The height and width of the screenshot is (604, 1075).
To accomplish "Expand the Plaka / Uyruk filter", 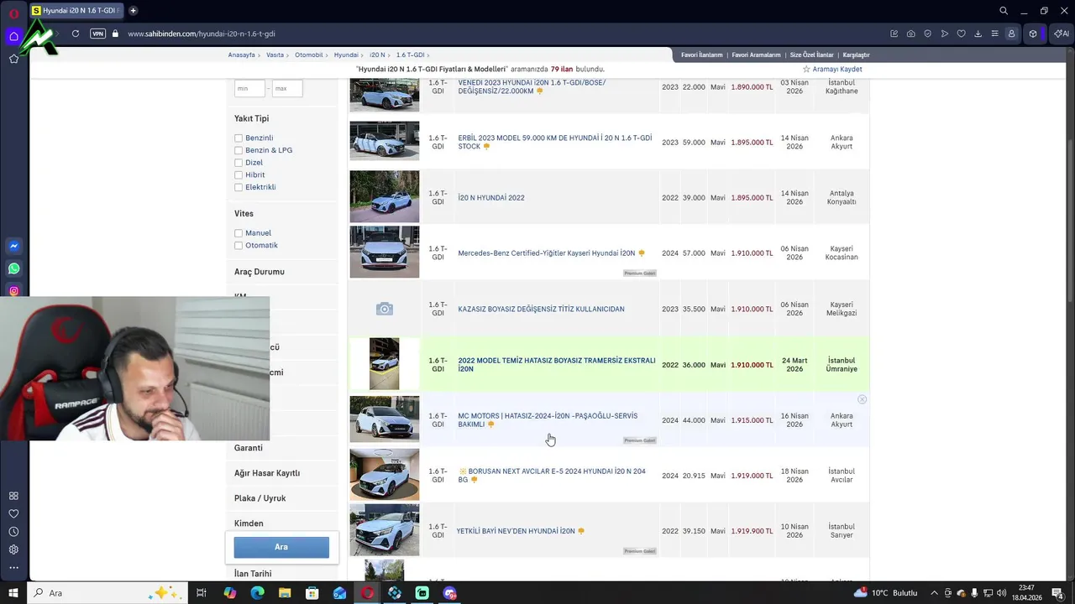I will coord(260,498).
